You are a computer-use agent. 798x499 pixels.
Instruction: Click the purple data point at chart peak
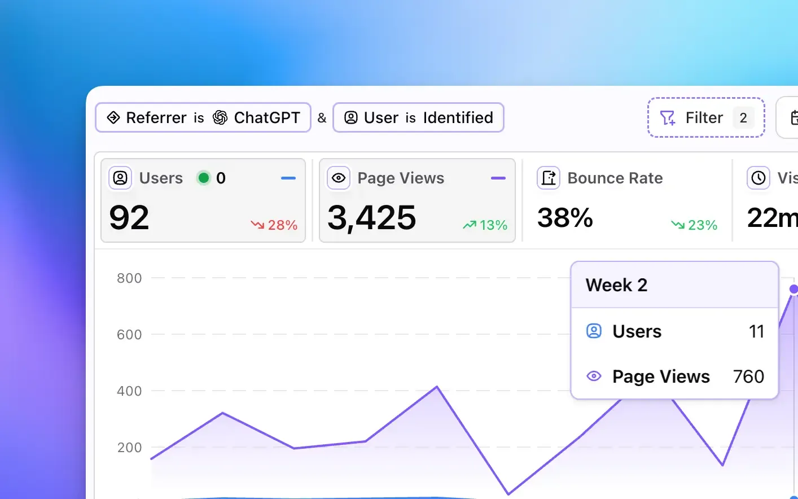pos(793,289)
